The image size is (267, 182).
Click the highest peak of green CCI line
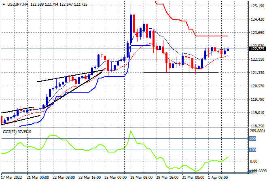[x=131, y=131]
